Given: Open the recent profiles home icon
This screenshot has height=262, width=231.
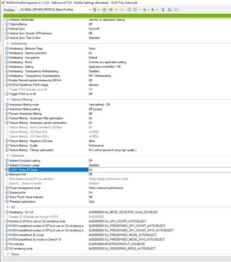Looking at the screenshot, I should 94,10.
